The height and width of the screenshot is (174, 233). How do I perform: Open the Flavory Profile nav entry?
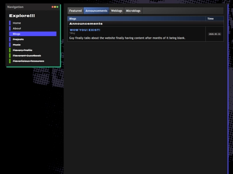coord(33,50)
